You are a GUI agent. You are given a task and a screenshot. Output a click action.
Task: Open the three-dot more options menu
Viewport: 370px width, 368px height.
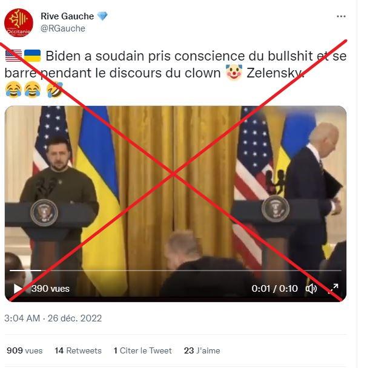341,16
